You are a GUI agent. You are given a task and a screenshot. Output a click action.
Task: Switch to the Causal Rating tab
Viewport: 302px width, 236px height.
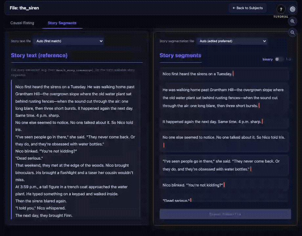(x=22, y=23)
